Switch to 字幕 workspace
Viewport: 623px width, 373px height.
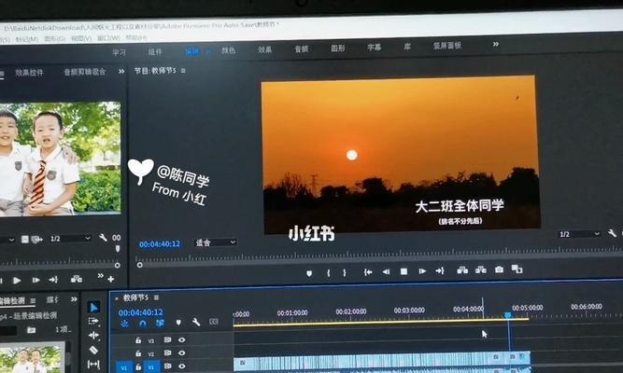[x=374, y=48]
